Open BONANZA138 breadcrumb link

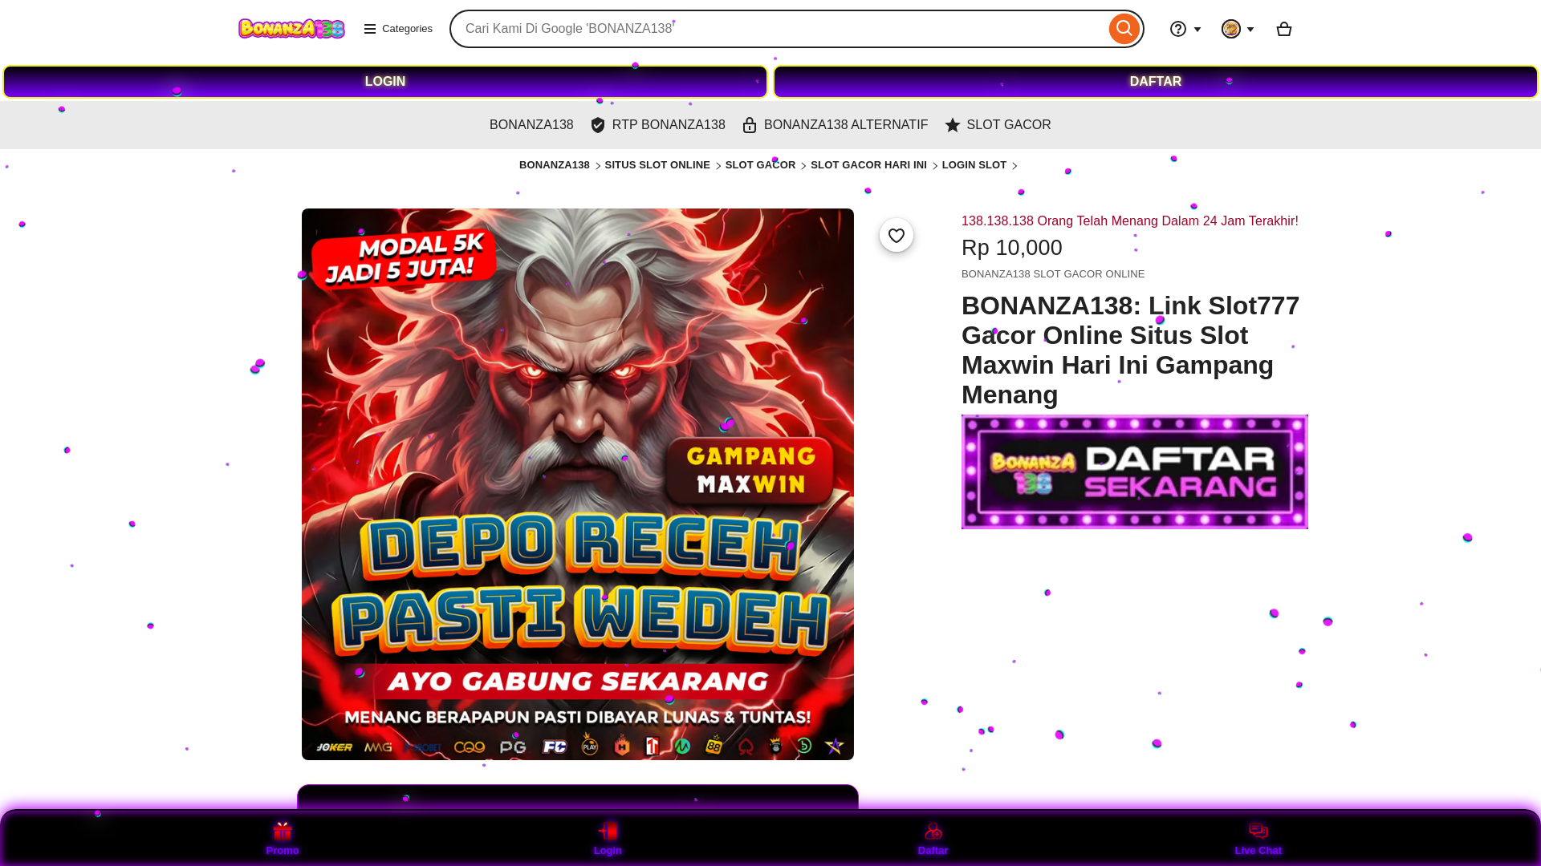554,165
